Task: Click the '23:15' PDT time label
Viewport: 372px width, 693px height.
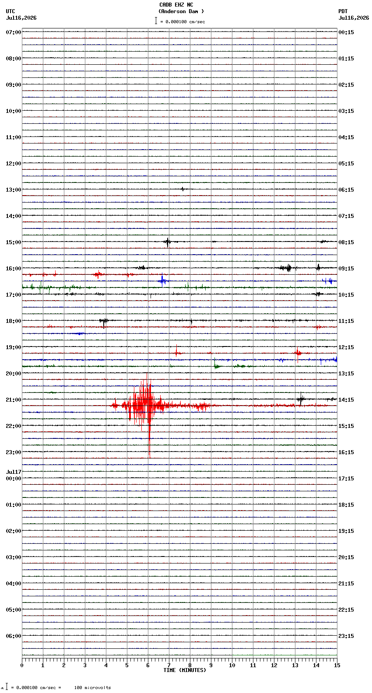Action: coord(346,636)
